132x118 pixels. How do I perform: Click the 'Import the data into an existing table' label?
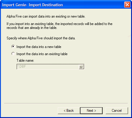[x=42, y=54]
